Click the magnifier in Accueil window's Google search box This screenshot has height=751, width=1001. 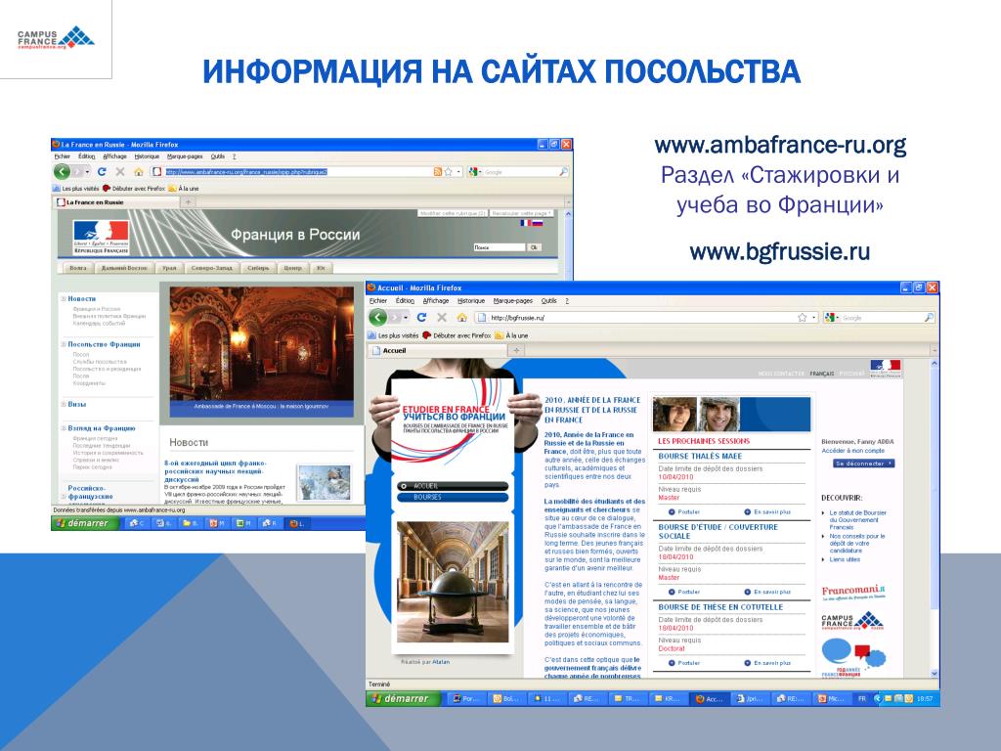click(x=929, y=318)
